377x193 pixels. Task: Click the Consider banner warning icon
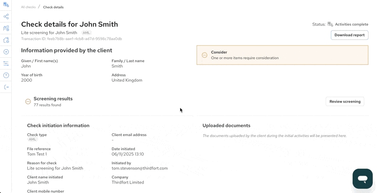pos(205,55)
